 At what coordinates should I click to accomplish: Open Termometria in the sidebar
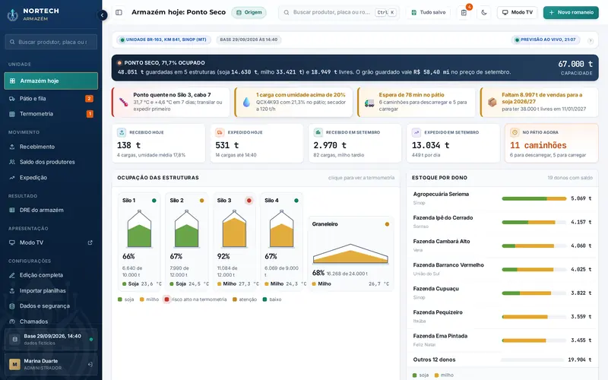[51, 114]
